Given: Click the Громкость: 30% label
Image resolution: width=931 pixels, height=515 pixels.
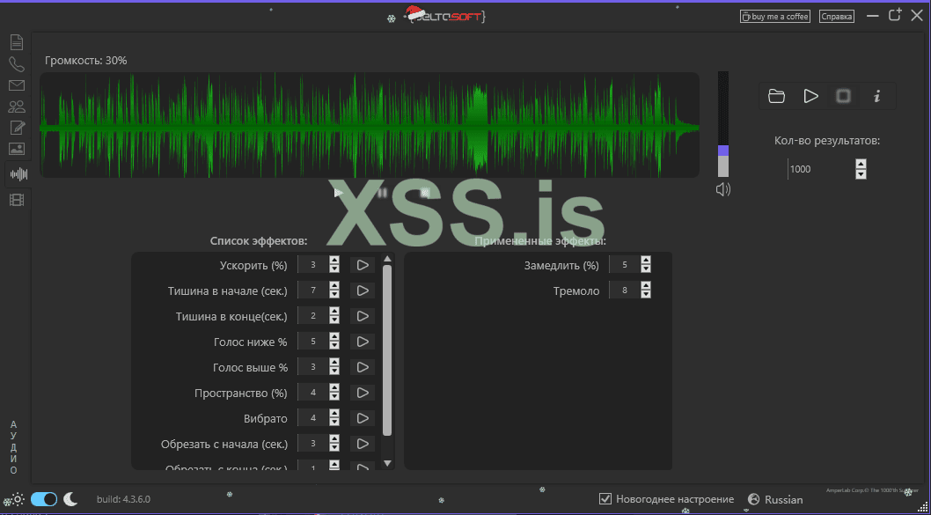Looking at the screenshot, I should 86,61.
